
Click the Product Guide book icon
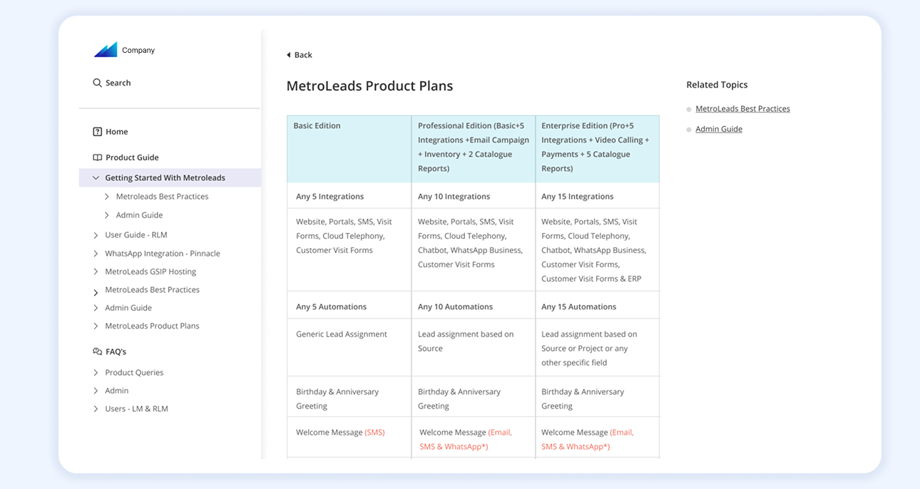coord(98,158)
